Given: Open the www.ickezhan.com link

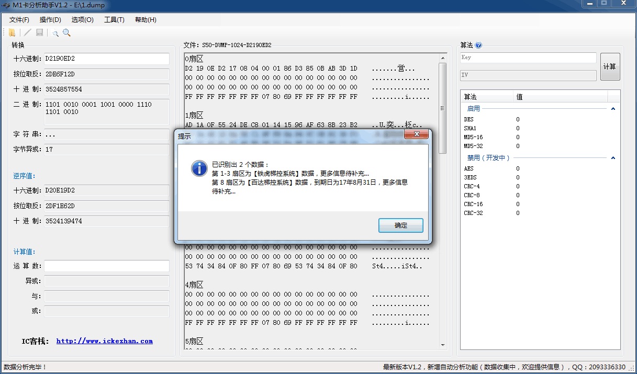Looking at the screenshot, I should pos(105,341).
